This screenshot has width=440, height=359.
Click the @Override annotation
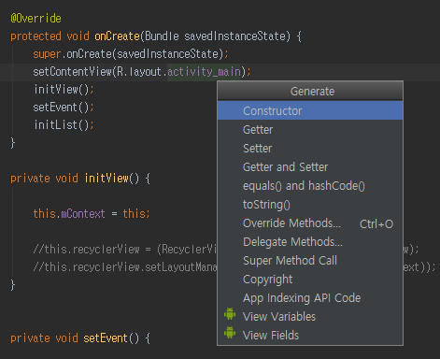pyautogui.click(x=35, y=19)
